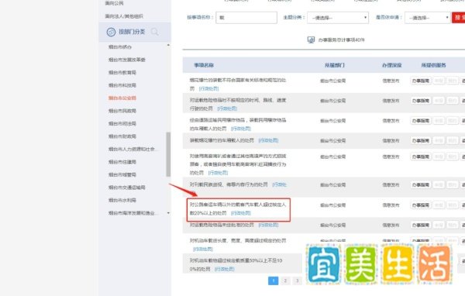
Task: Open item 对刊载民族歧视、侮辱内容行为的处罚
Action: coord(229,184)
